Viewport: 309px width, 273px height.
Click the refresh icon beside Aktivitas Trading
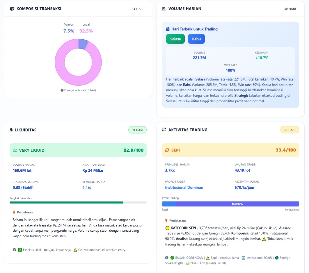click(164, 130)
